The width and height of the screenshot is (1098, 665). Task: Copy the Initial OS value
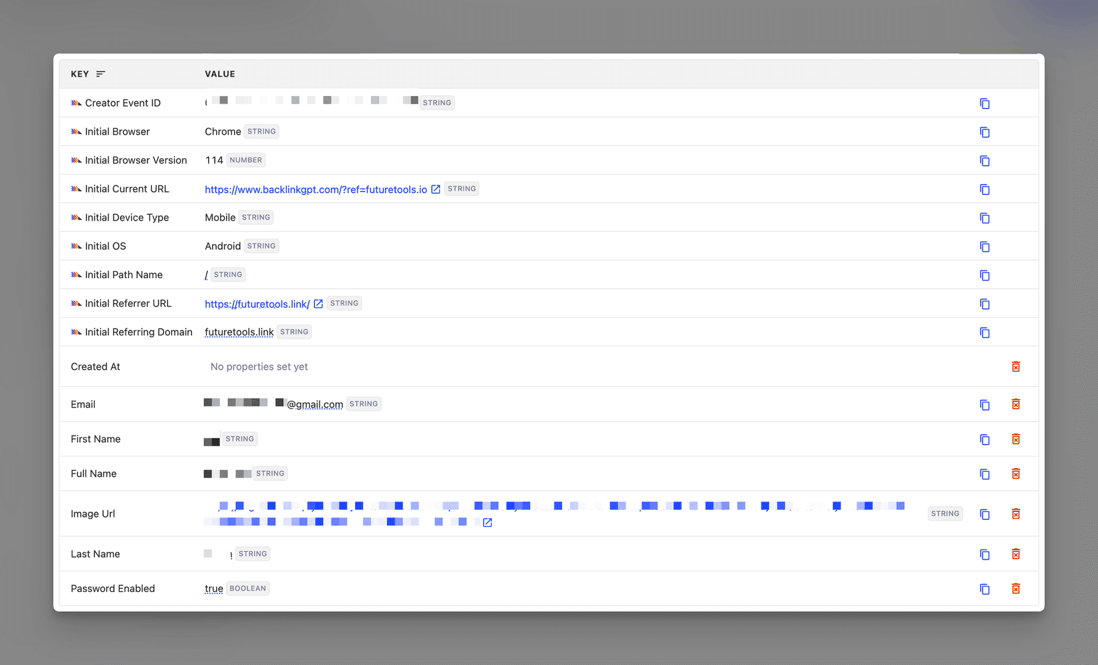(x=984, y=246)
